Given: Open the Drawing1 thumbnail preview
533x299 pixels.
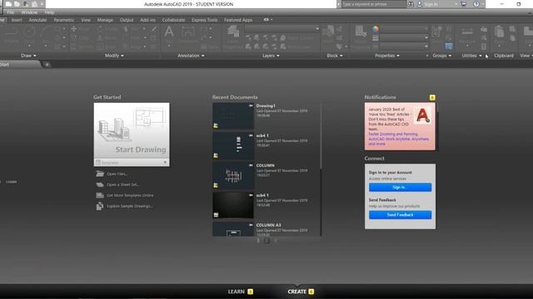Looking at the screenshot, I should tap(233, 116).
